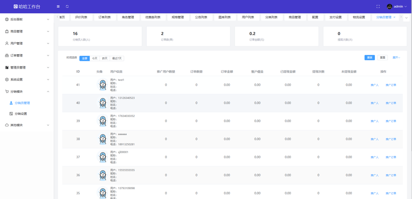Click the blue 搜索 button
The image size is (412, 199).
click(x=369, y=58)
